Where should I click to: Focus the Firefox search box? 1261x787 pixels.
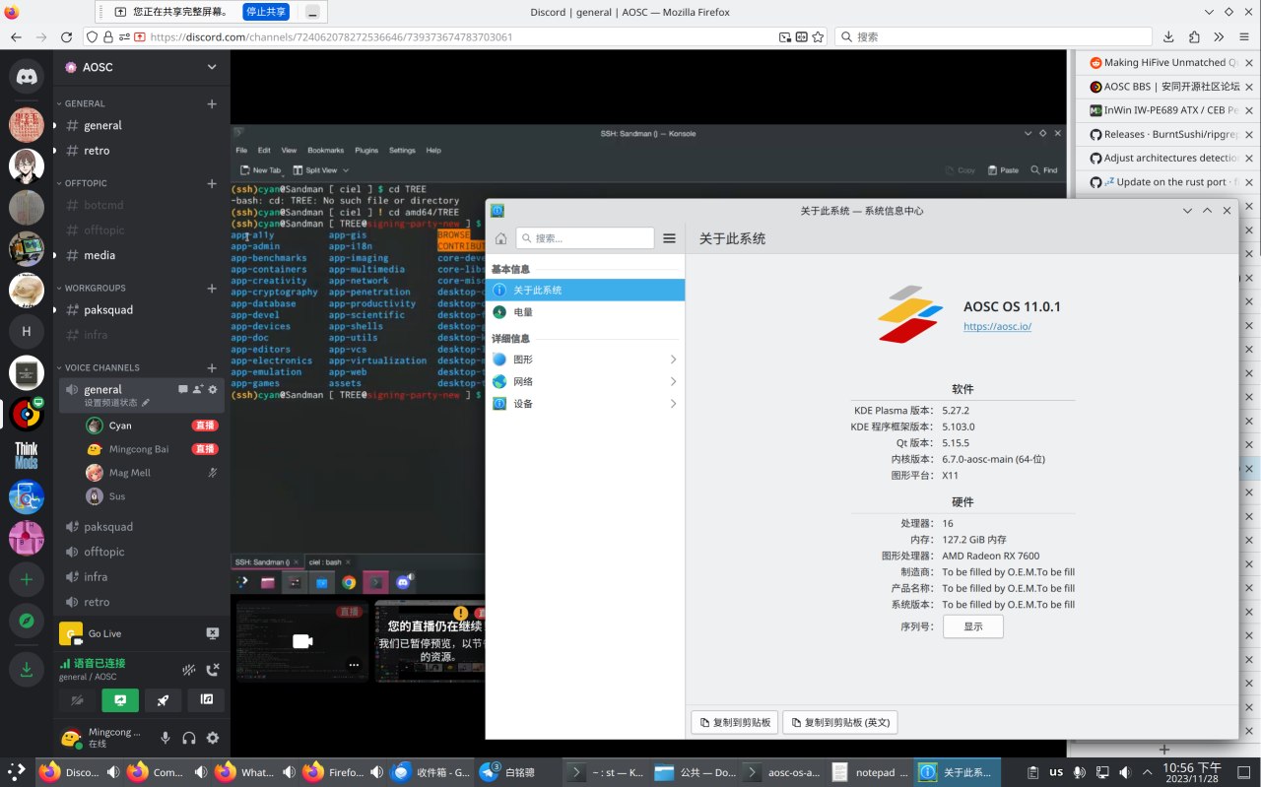tap(993, 36)
